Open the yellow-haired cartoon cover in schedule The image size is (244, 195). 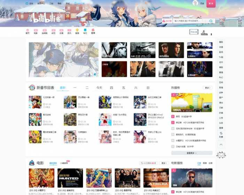(x=35, y=137)
